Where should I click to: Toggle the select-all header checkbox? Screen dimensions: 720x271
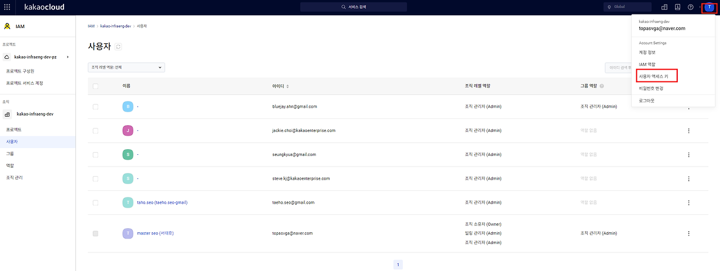pos(95,86)
